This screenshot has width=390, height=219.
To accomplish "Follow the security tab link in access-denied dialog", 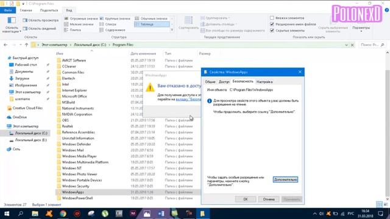I will 188,99.
